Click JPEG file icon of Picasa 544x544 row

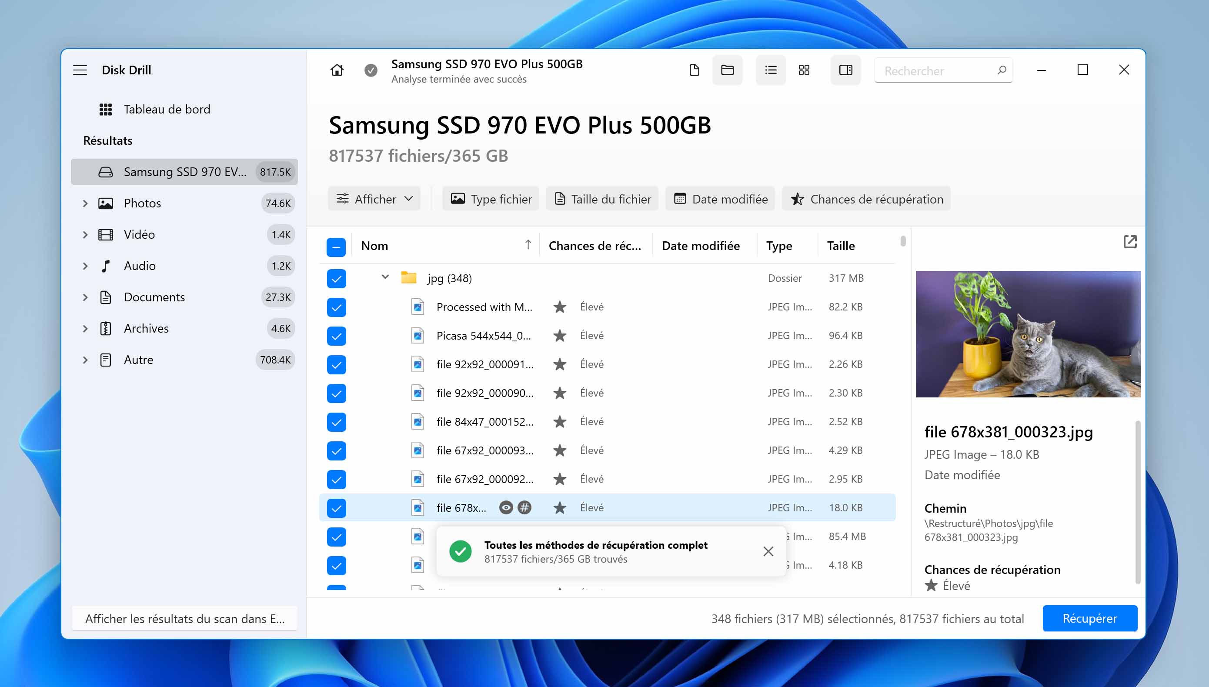click(417, 336)
